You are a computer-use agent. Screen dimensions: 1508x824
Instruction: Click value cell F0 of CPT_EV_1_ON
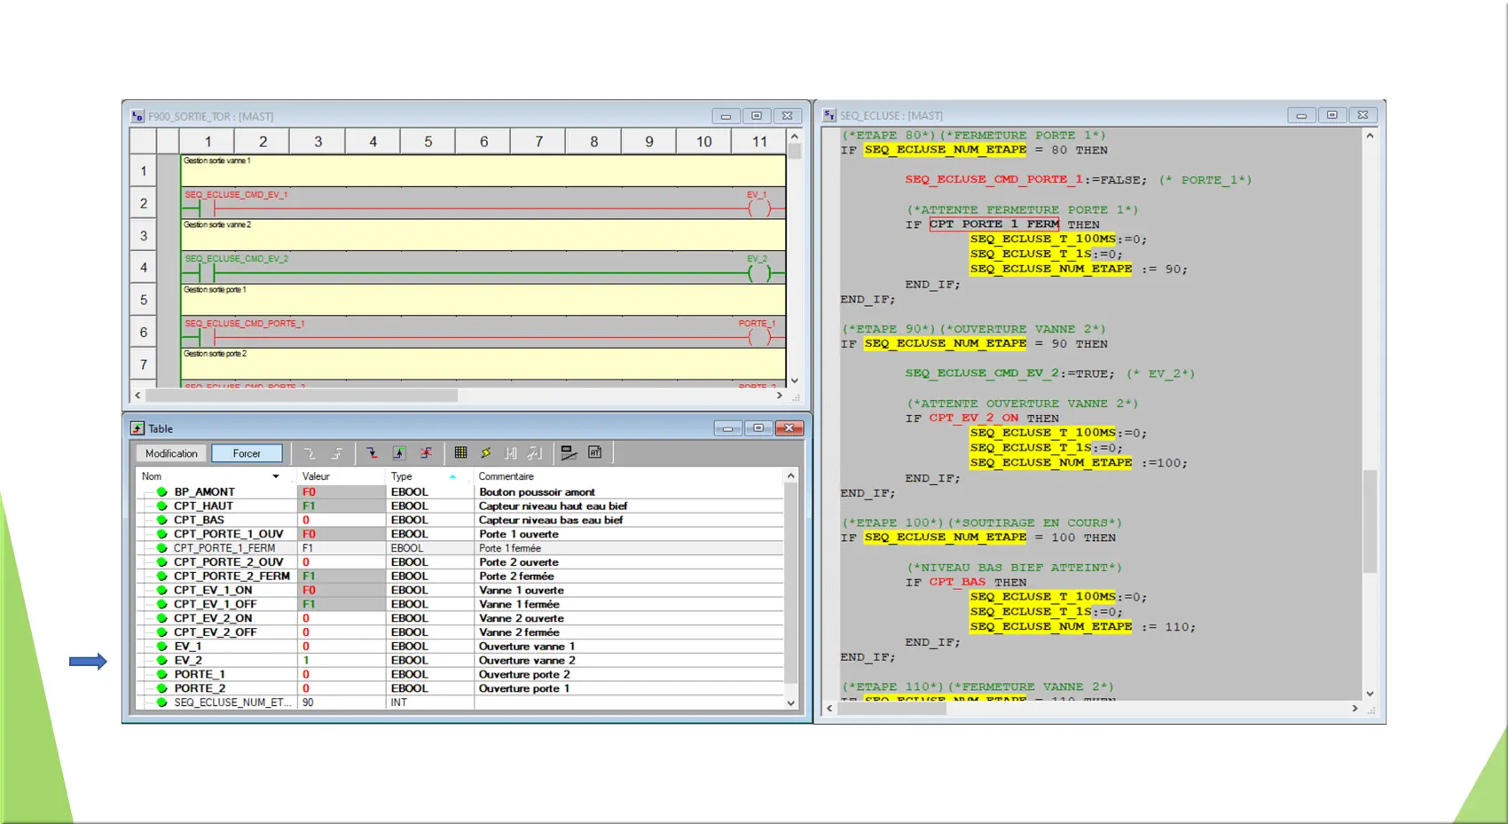point(342,591)
